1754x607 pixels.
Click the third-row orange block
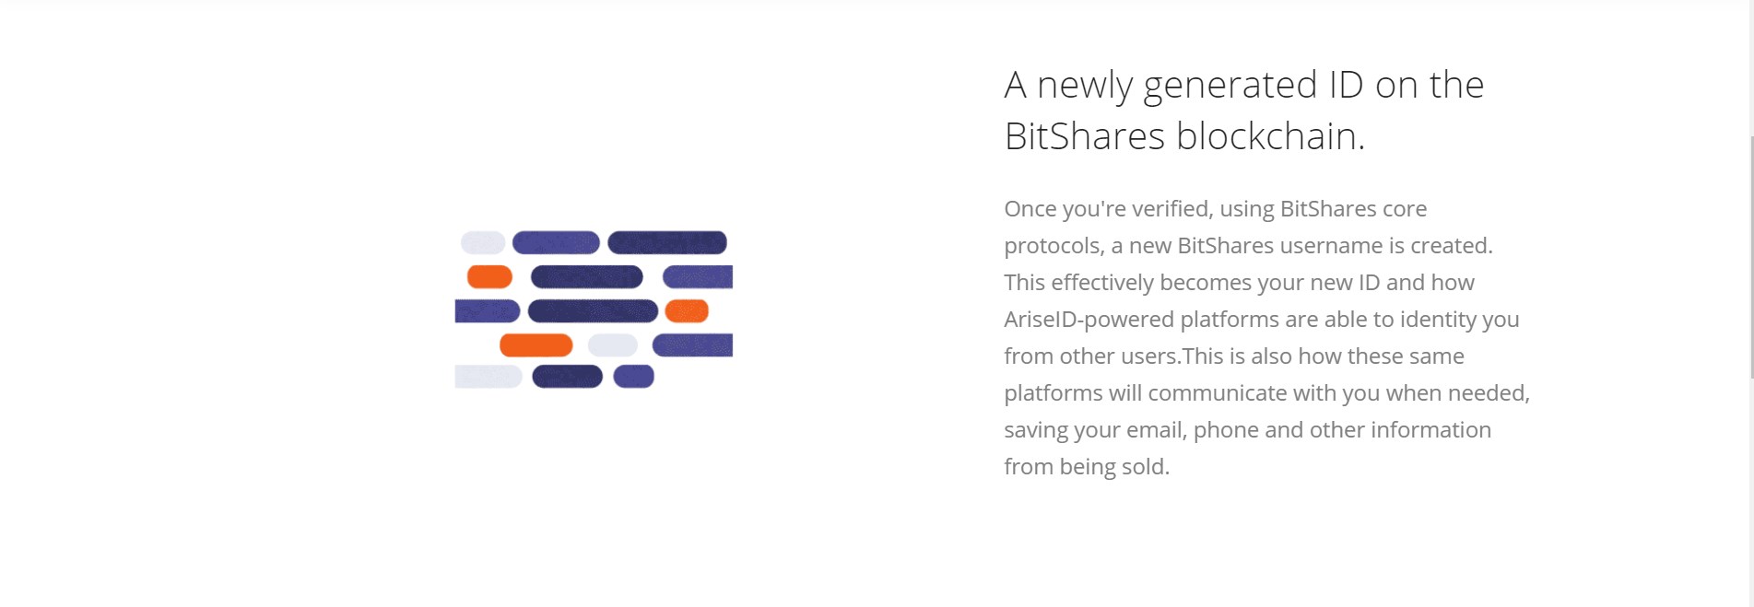687,311
